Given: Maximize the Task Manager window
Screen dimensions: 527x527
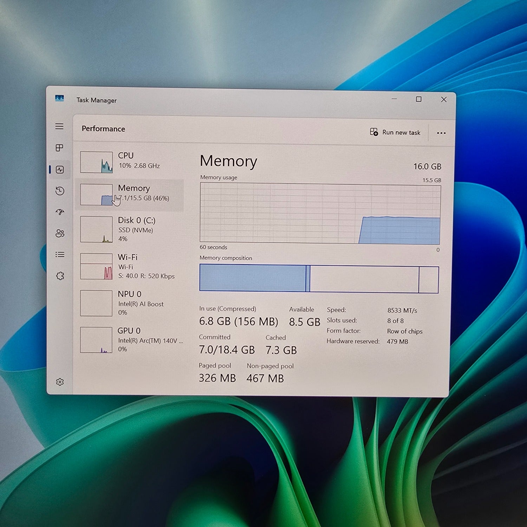Looking at the screenshot, I should click(418, 99).
